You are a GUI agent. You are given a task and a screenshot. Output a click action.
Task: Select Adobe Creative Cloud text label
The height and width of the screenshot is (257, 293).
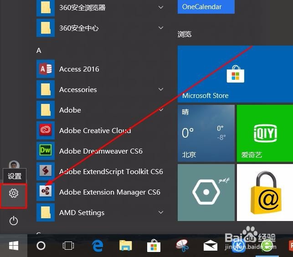(x=95, y=130)
